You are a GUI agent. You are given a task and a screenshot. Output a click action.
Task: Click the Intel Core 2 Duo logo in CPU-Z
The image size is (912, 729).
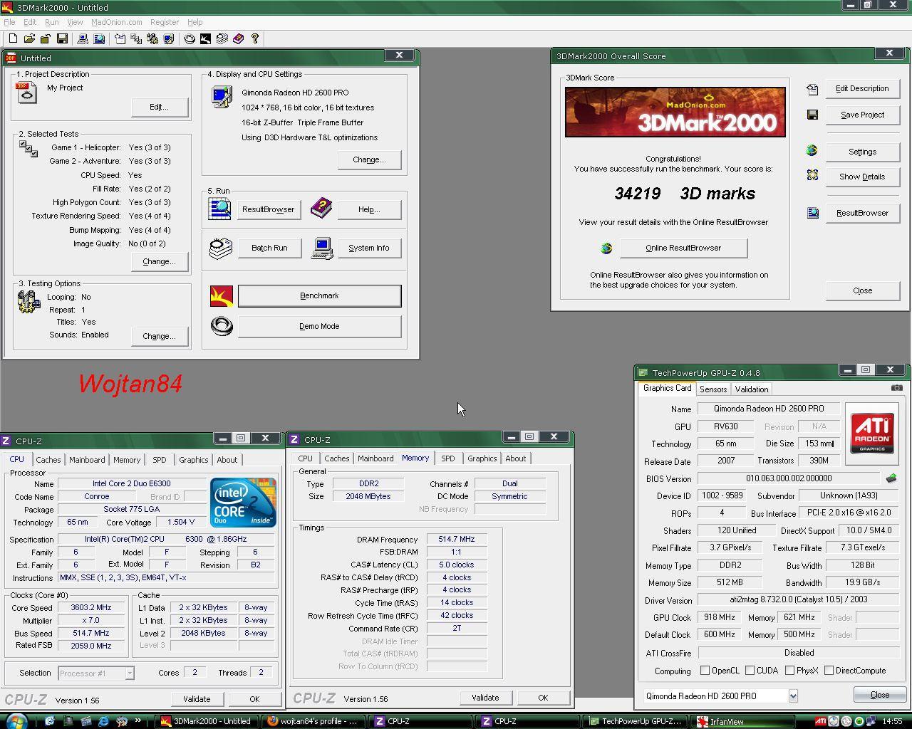pyautogui.click(x=243, y=503)
